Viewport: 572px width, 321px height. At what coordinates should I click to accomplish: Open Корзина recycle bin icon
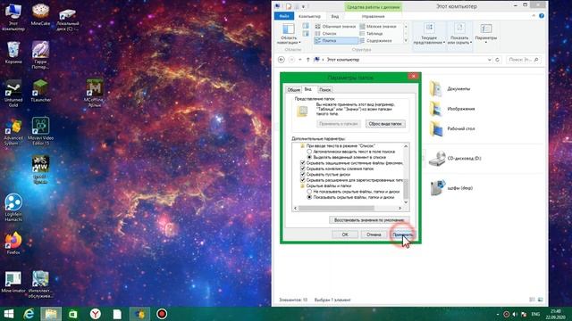pyautogui.click(x=13, y=53)
